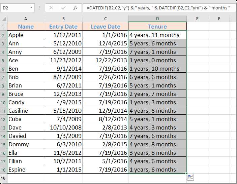
Task: Select column F header
Action: tap(219, 19)
